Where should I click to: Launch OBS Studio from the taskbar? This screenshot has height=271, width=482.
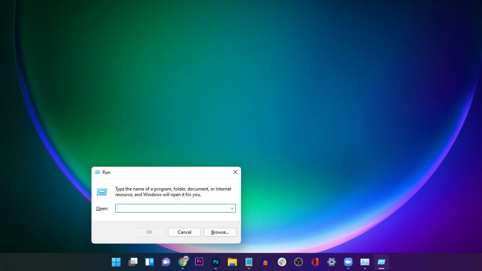(298, 262)
